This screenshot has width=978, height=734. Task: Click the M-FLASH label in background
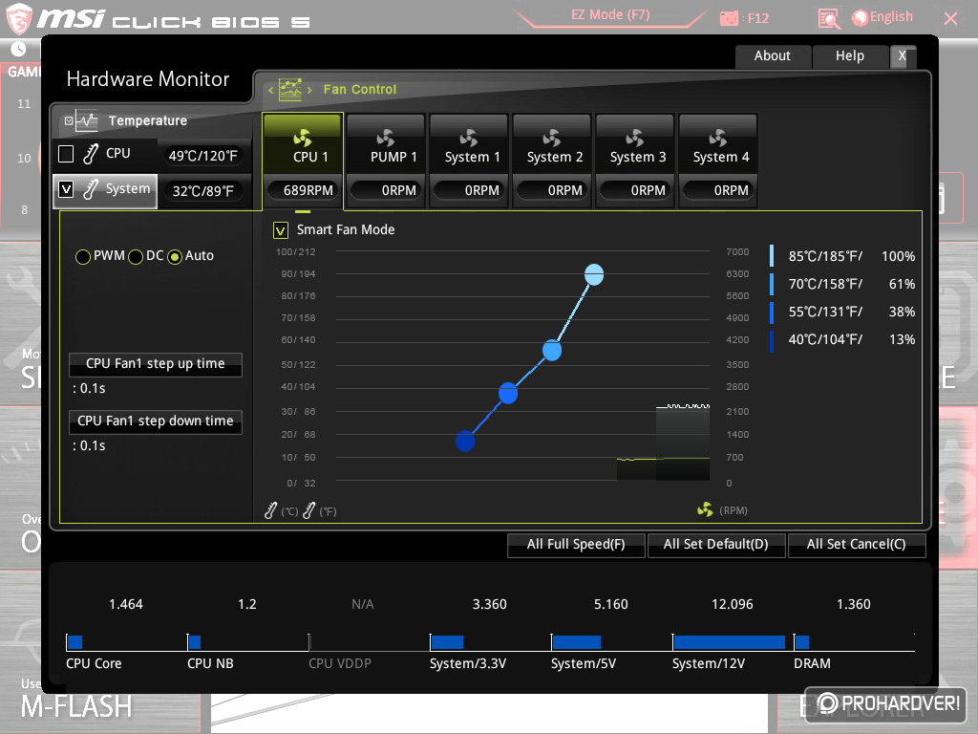(76, 707)
